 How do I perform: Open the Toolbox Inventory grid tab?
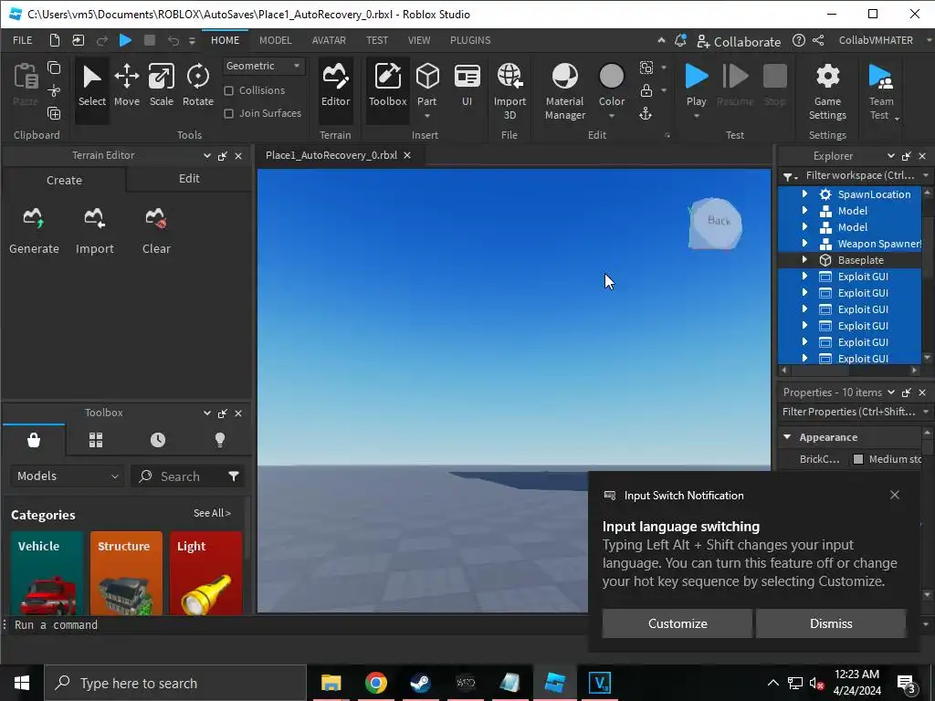tap(96, 441)
